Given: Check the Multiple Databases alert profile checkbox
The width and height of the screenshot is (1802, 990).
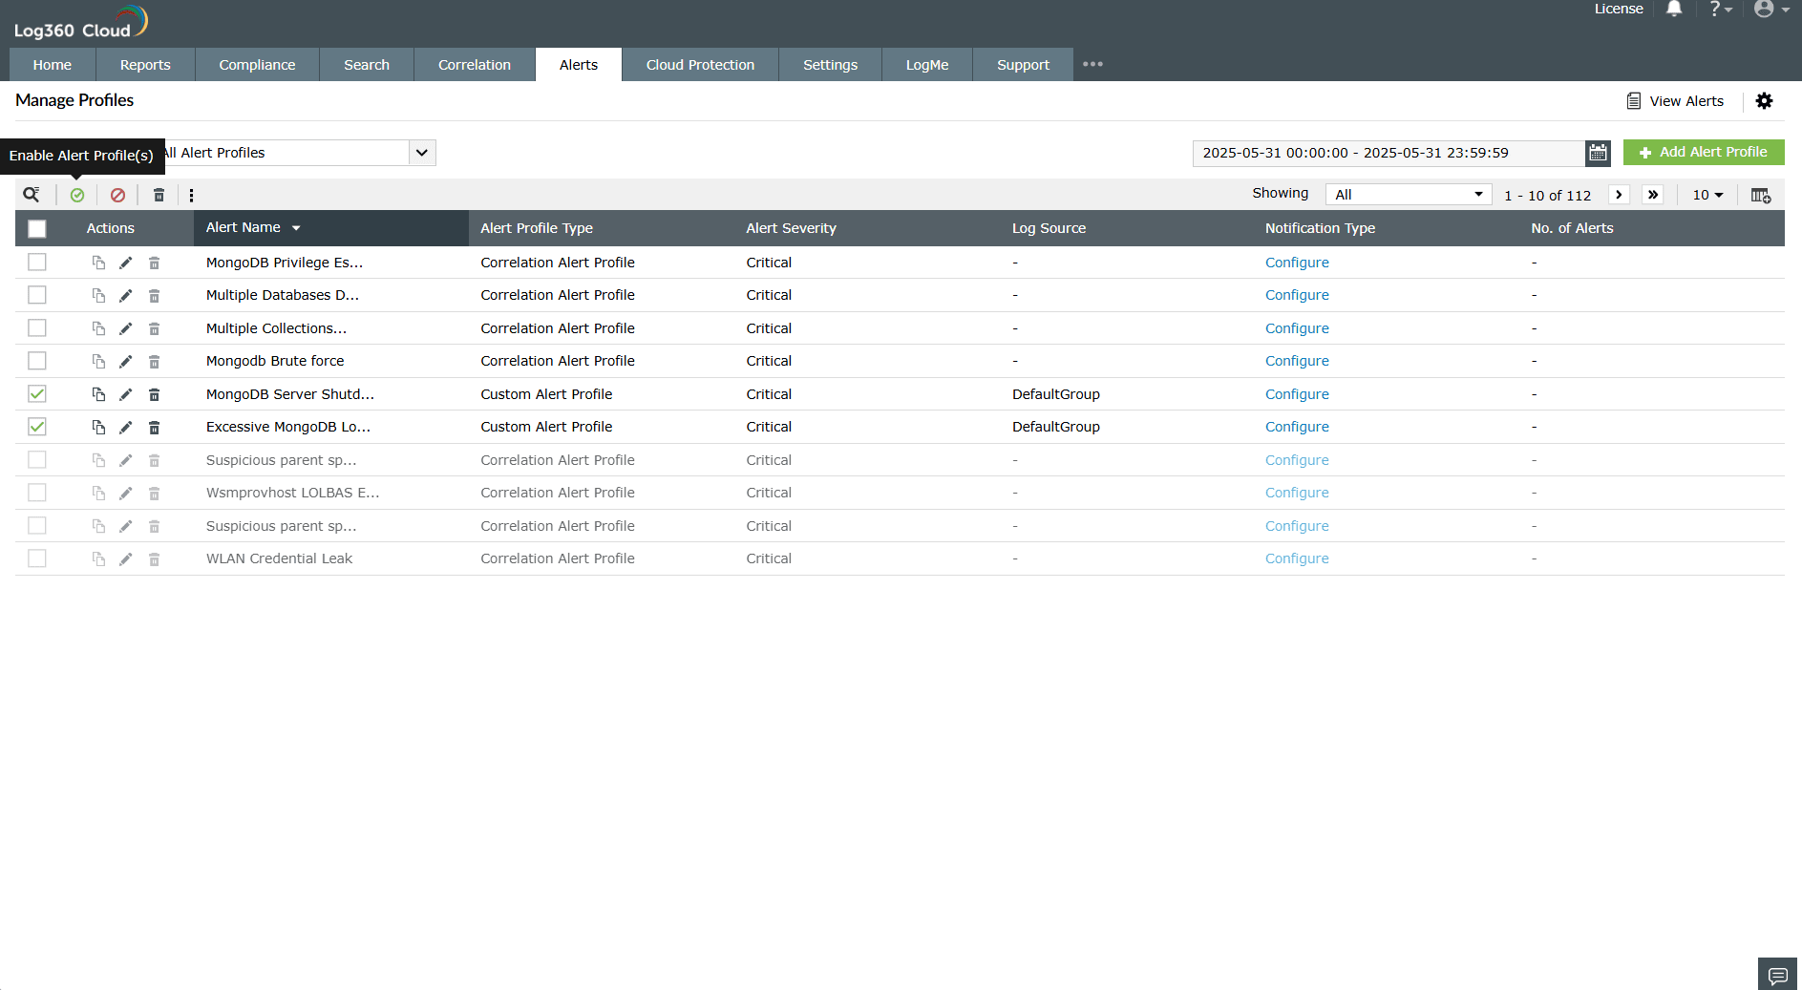Looking at the screenshot, I should coord(36,294).
